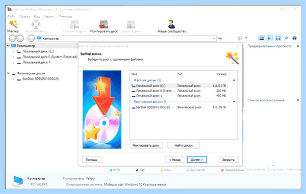The image size is (306, 194).
Task: Collapse the Жесткие диски (3) group
Action: [234, 80]
